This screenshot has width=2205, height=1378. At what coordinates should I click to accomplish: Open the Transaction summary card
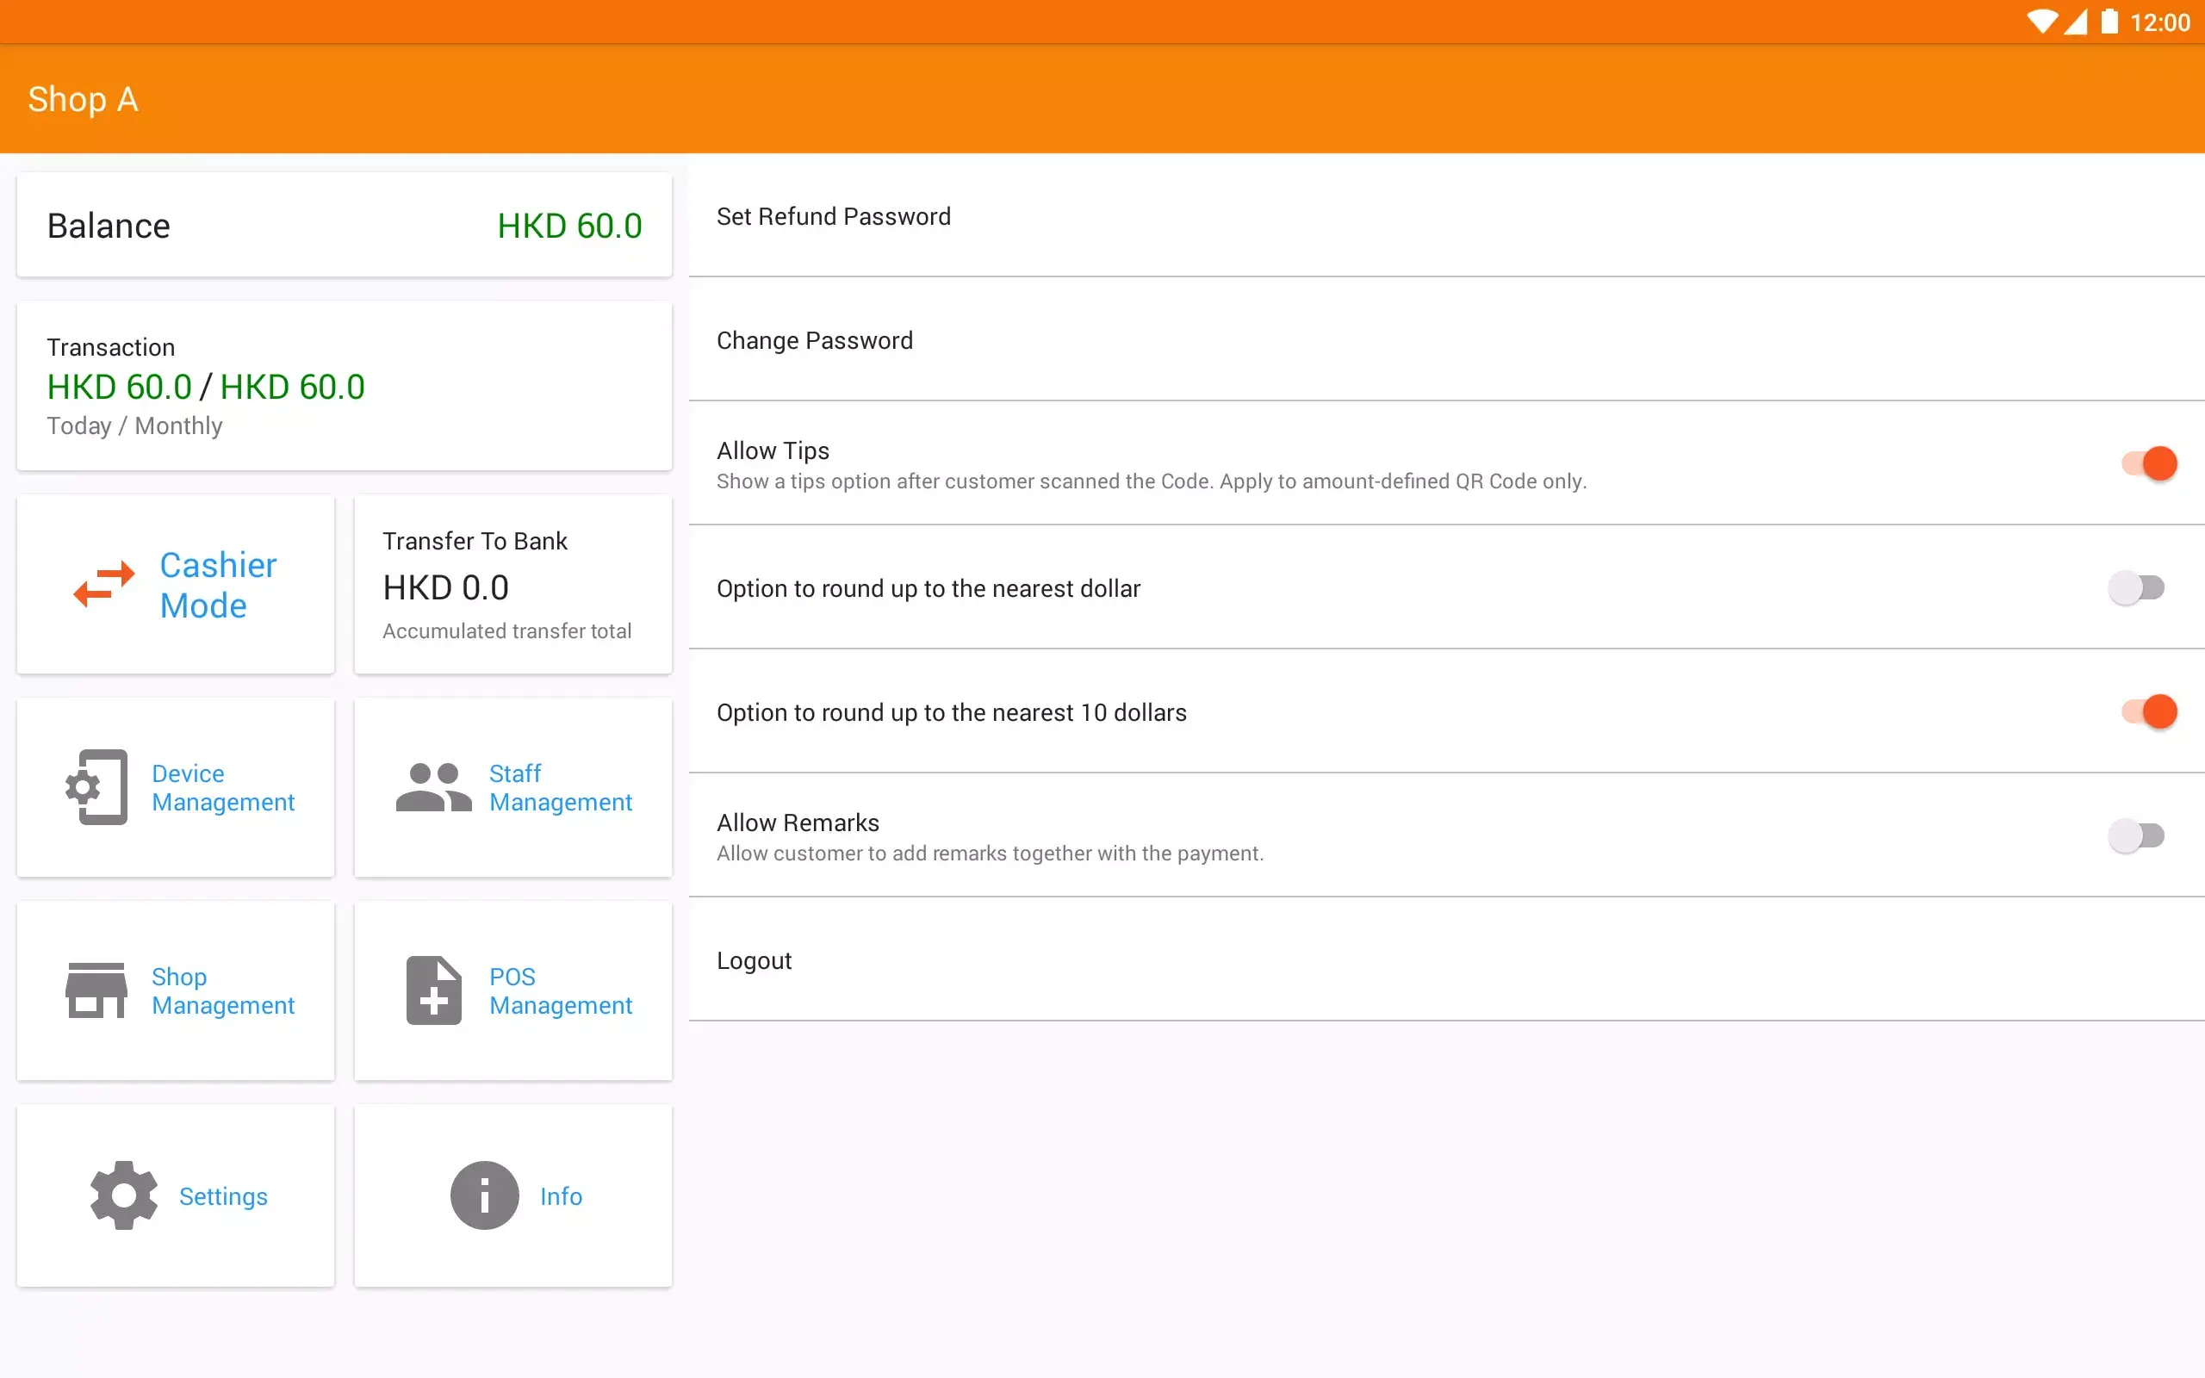pyautogui.click(x=345, y=386)
